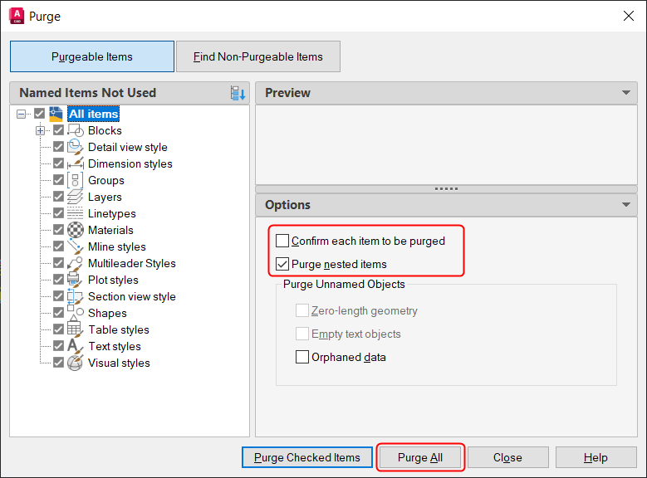The height and width of the screenshot is (478, 647).
Task: Click the Linetypes icon
Action: pos(75,213)
